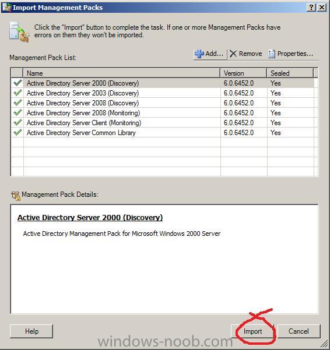Image resolution: width=330 pixels, height=350 pixels.
Task: Click the dialog title bar app icon
Action: click(6, 8)
